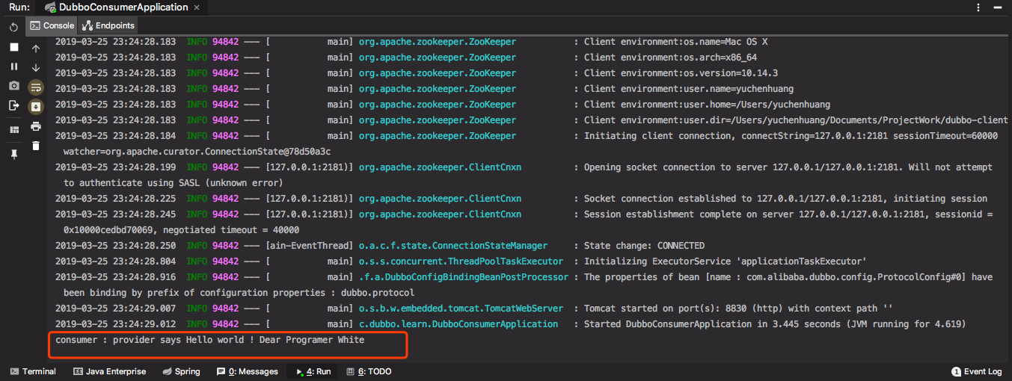Clear all console output with the trash icon
1012x381 pixels.
35,146
